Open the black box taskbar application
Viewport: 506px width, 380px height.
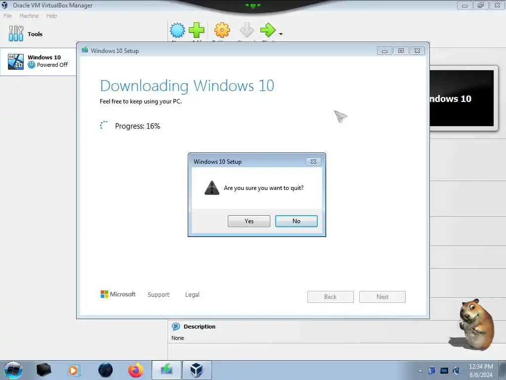43,370
